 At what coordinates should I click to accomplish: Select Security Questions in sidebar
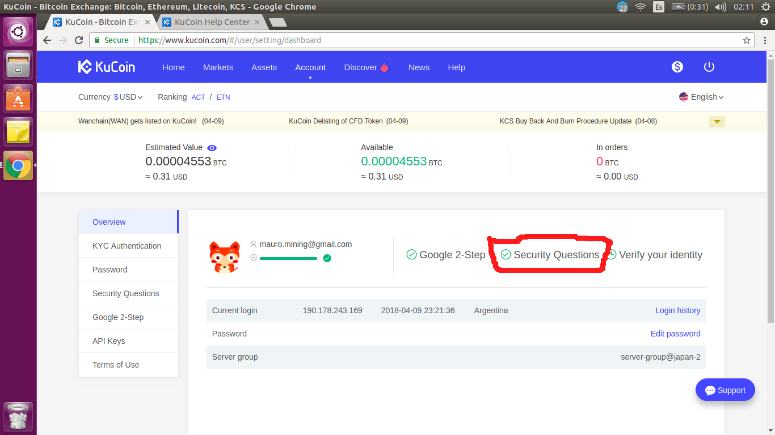click(x=128, y=293)
